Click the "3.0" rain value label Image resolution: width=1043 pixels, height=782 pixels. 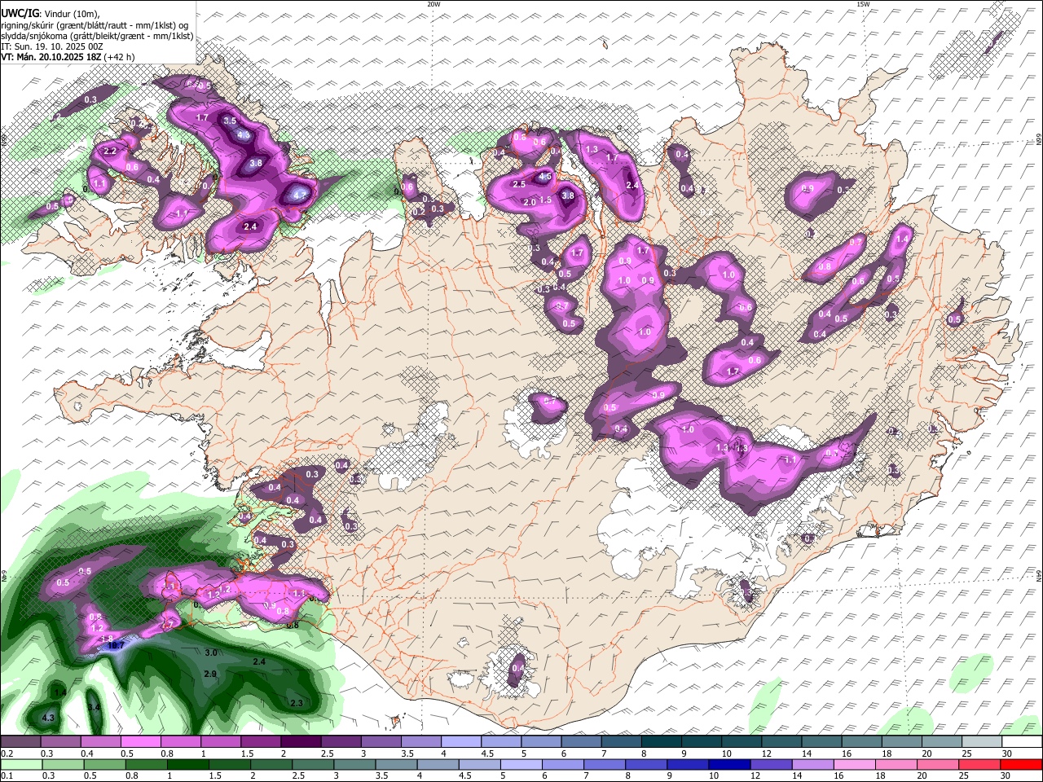pos(210,652)
